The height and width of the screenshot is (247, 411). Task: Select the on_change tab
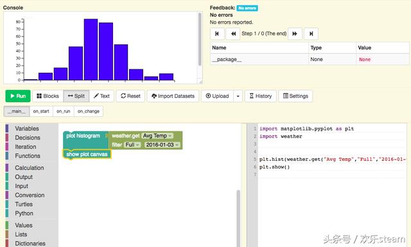(x=89, y=111)
